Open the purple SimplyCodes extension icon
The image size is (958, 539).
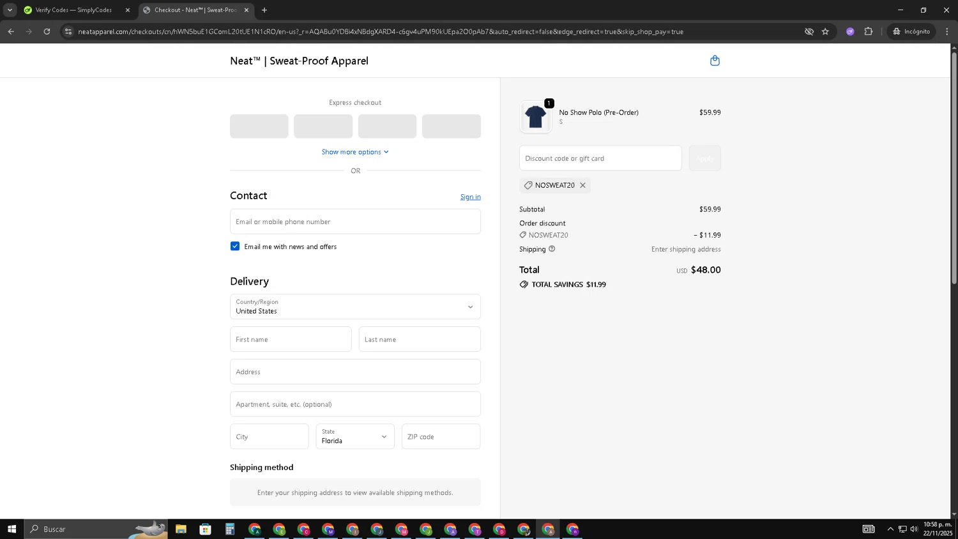(850, 31)
